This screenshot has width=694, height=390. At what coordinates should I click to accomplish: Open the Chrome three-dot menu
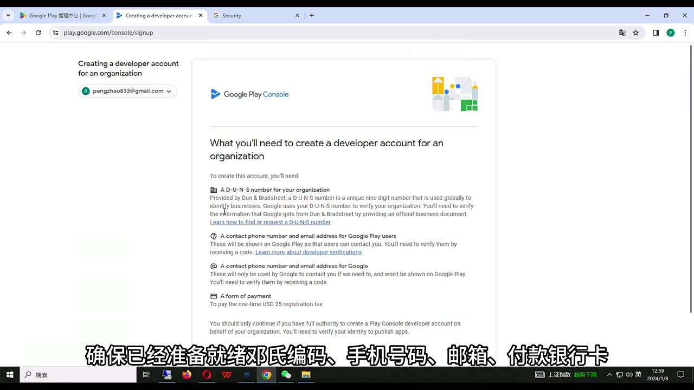(x=685, y=32)
